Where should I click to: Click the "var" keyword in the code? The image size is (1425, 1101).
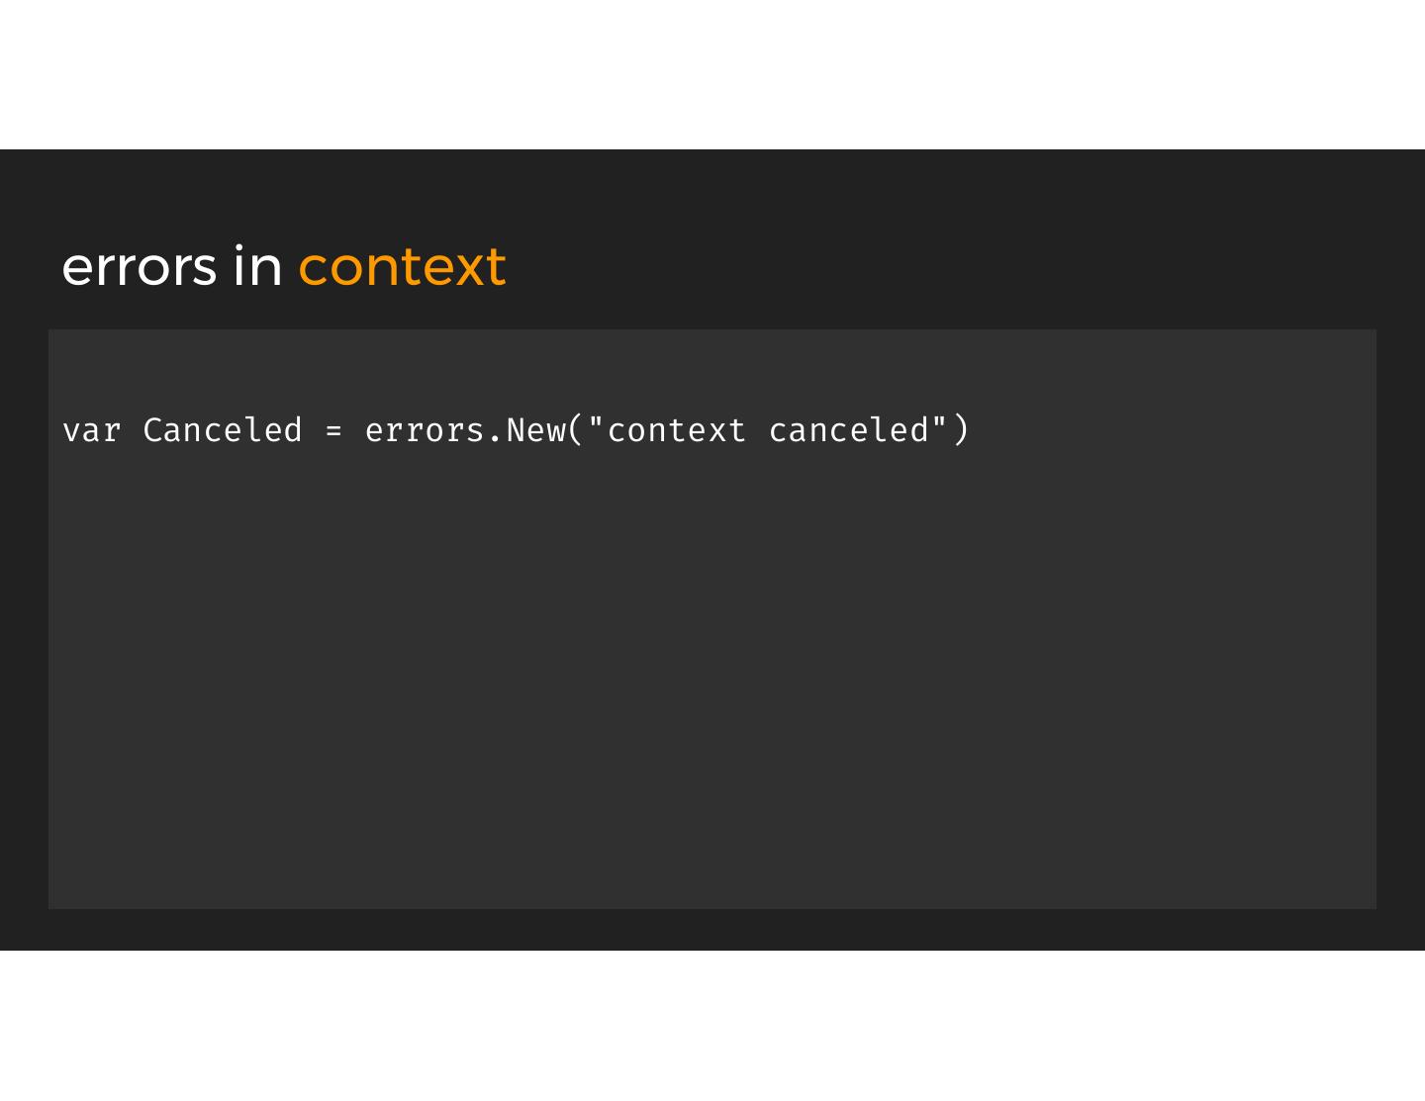[91, 431]
